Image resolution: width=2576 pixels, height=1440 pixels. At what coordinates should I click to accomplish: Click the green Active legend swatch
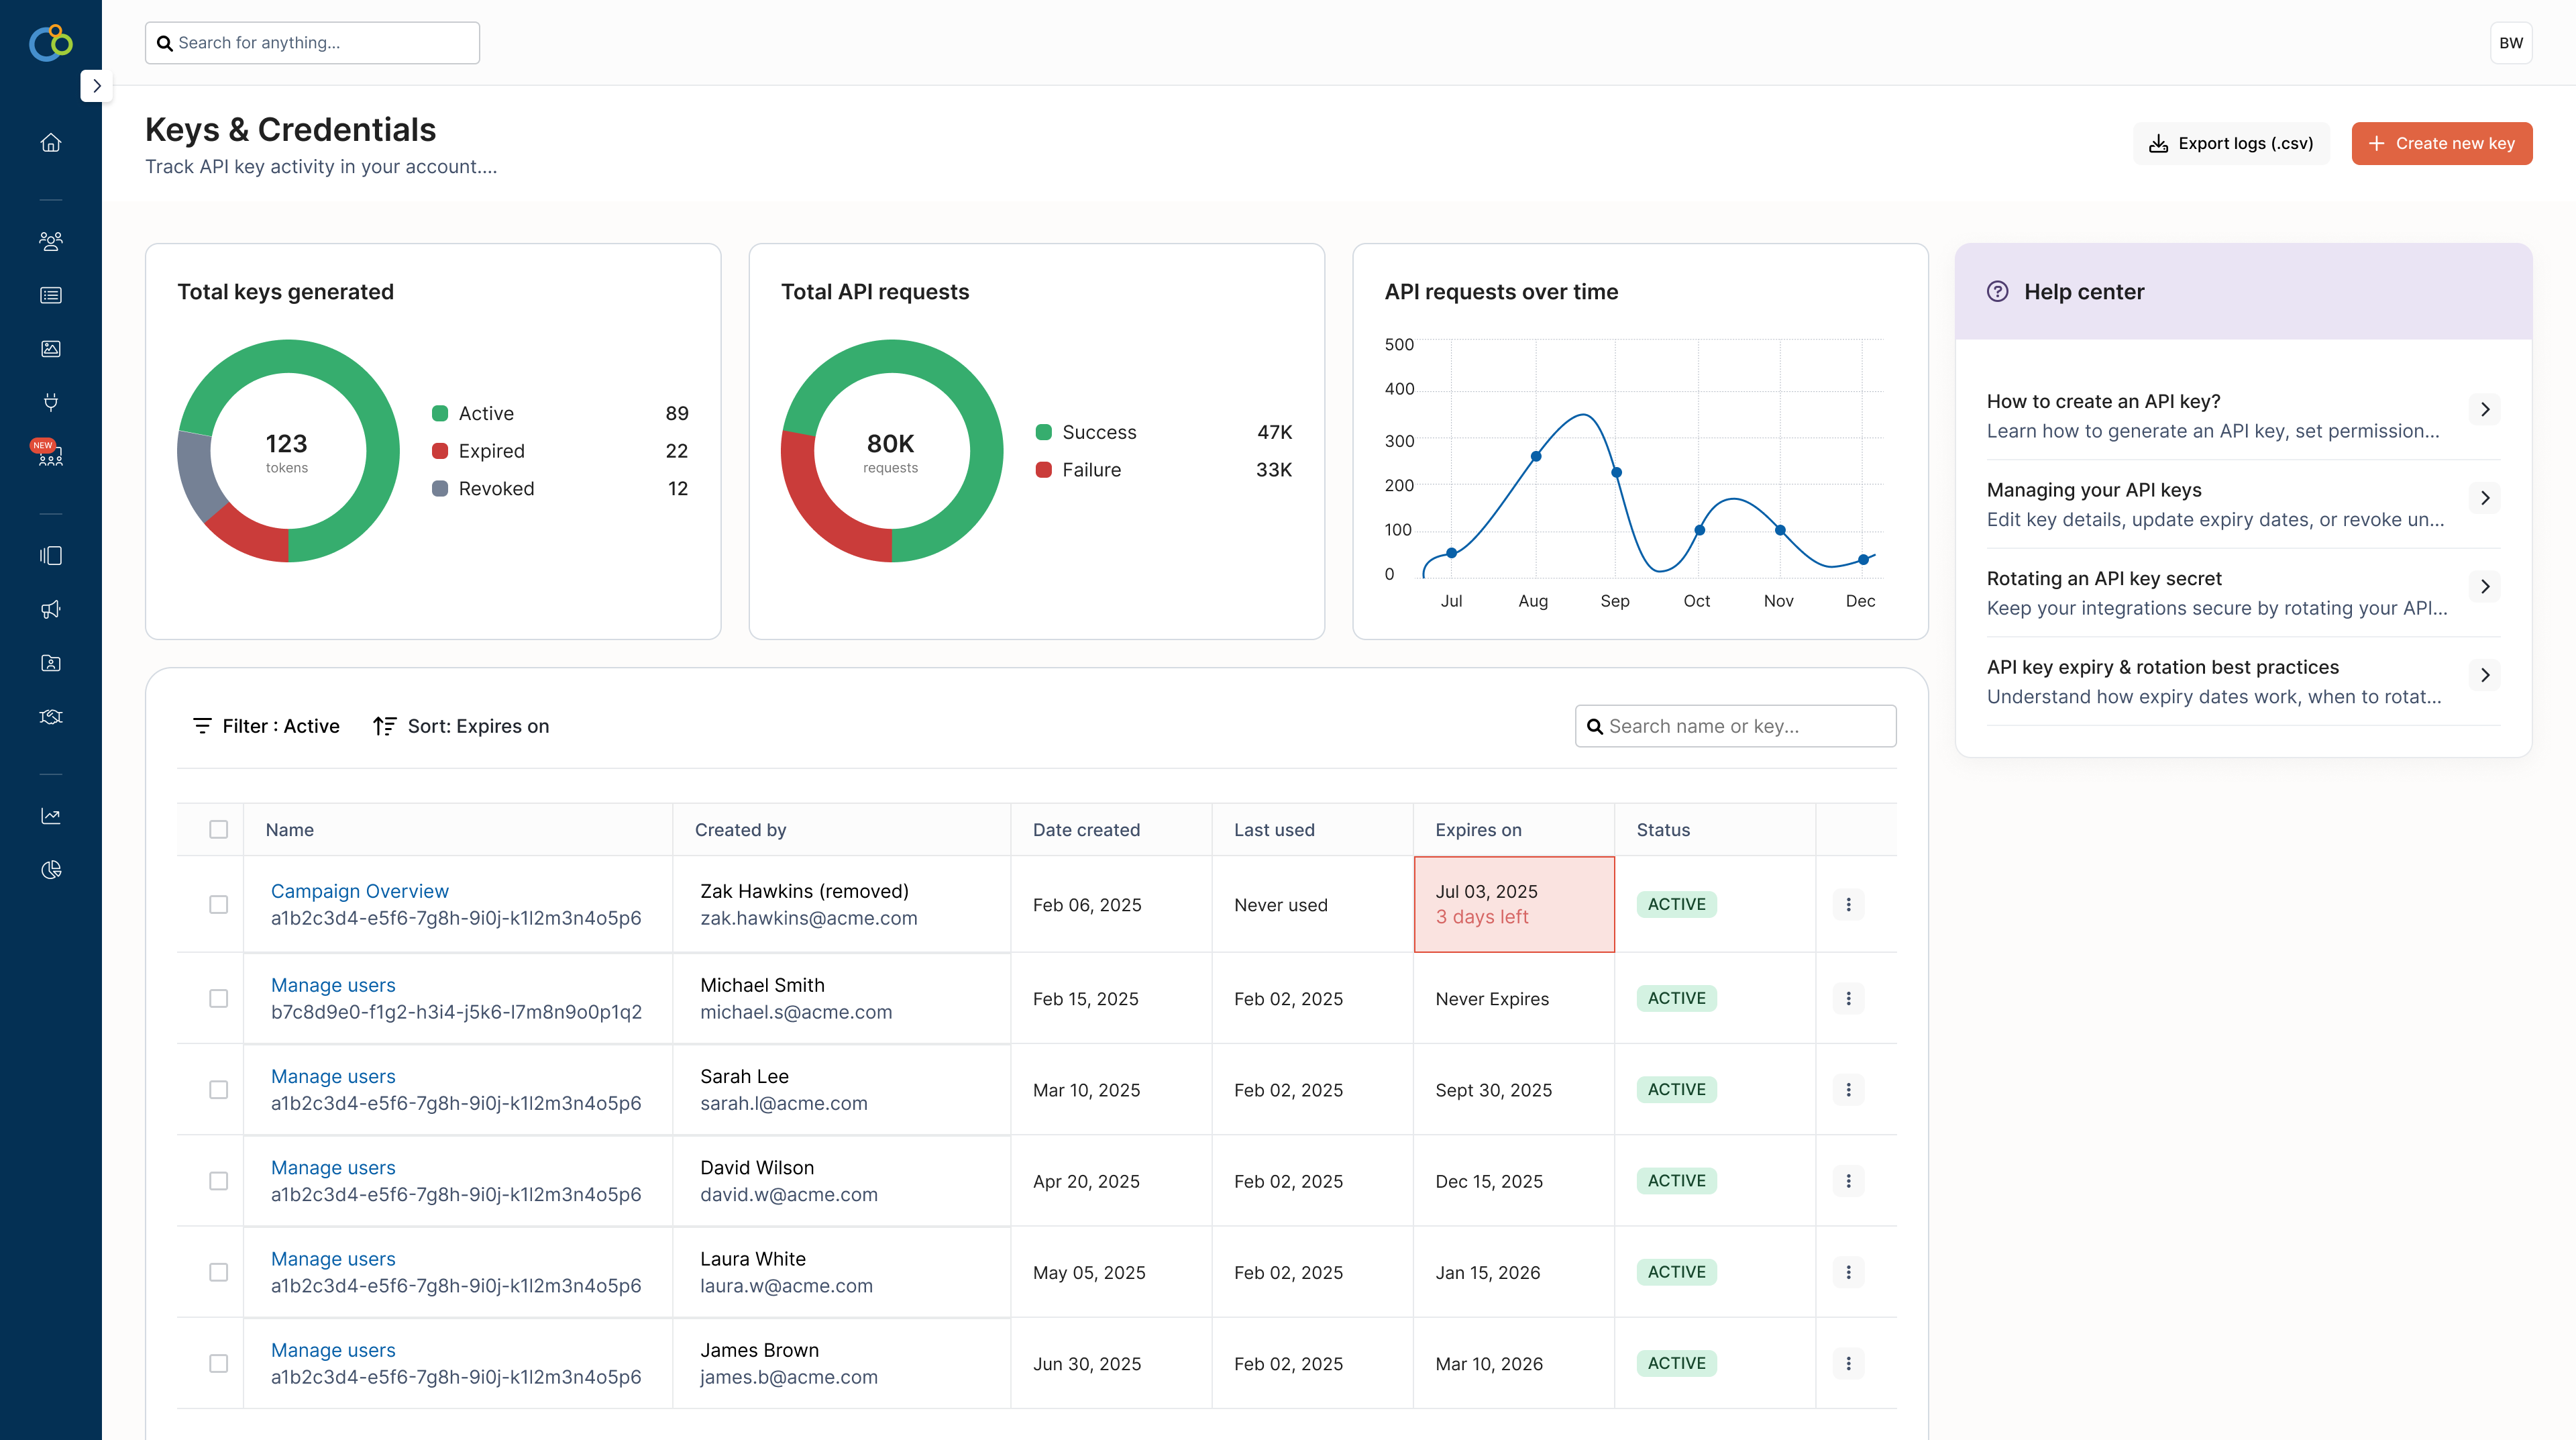point(440,414)
